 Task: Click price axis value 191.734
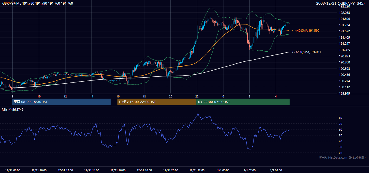point(344,25)
